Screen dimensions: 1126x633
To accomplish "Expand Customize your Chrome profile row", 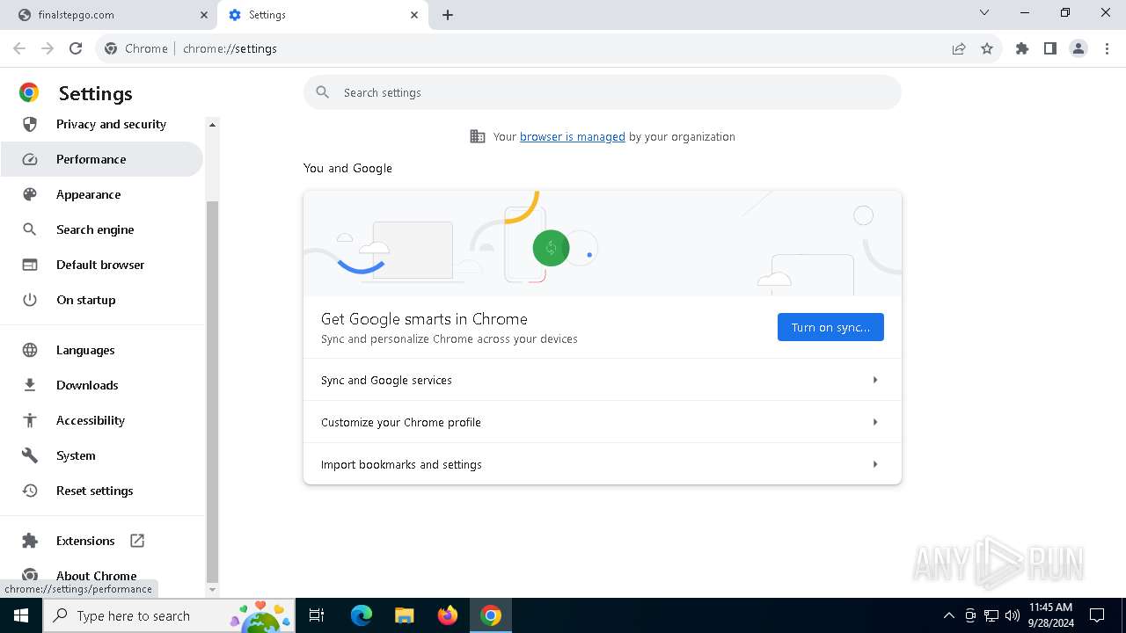I will [603, 422].
